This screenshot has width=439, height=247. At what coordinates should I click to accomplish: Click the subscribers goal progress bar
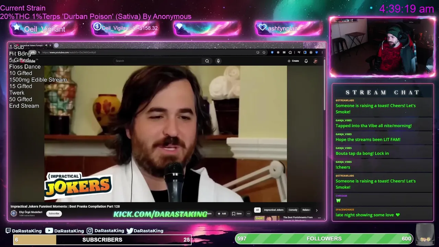[102, 239]
